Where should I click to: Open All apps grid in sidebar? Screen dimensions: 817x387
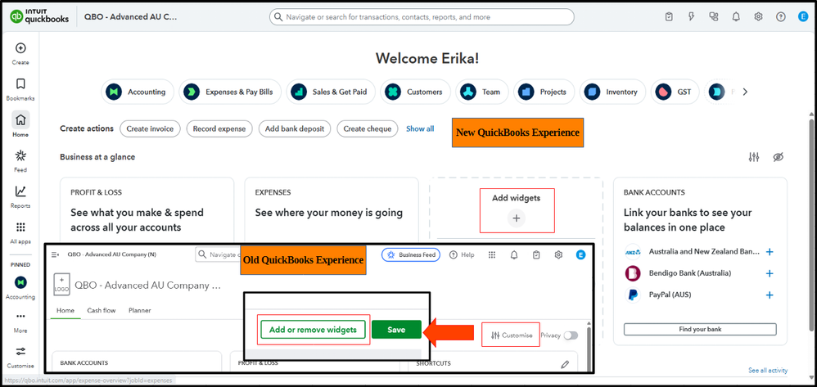pyautogui.click(x=20, y=233)
